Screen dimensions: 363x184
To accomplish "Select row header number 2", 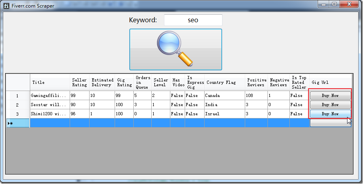I will 18,105.
